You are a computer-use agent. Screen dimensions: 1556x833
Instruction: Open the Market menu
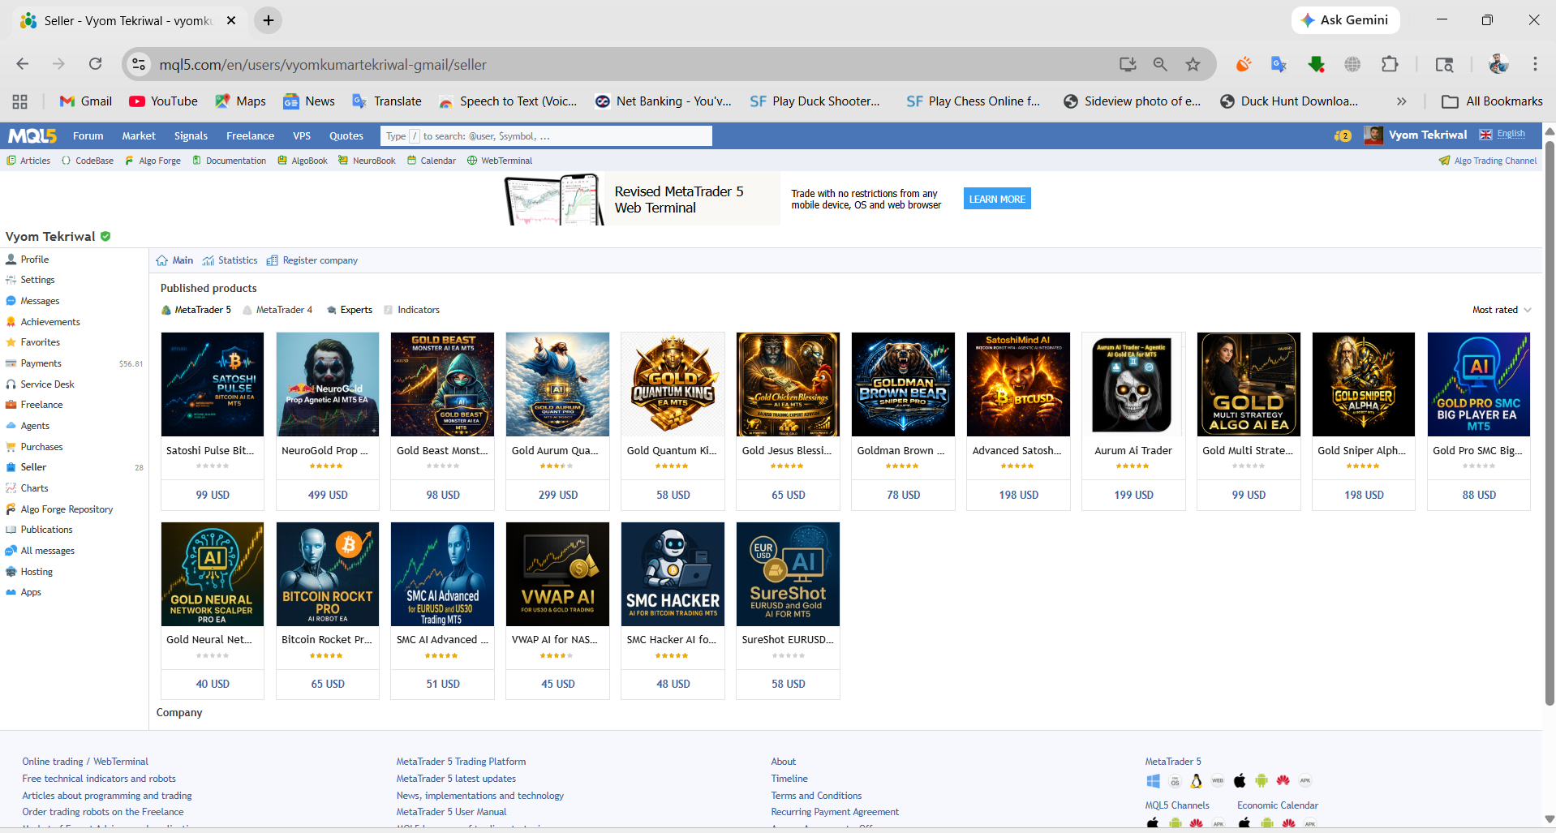139,135
